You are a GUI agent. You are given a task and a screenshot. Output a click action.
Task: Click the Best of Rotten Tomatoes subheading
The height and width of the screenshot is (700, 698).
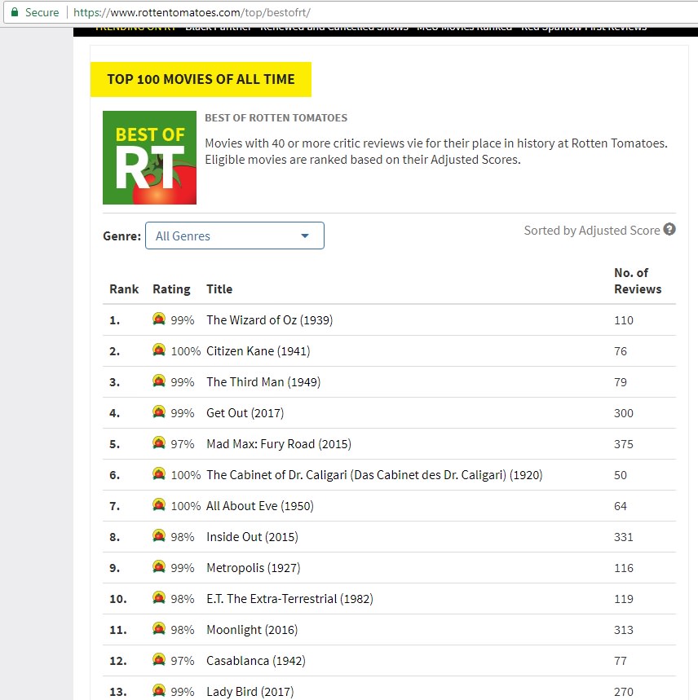[276, 118]
